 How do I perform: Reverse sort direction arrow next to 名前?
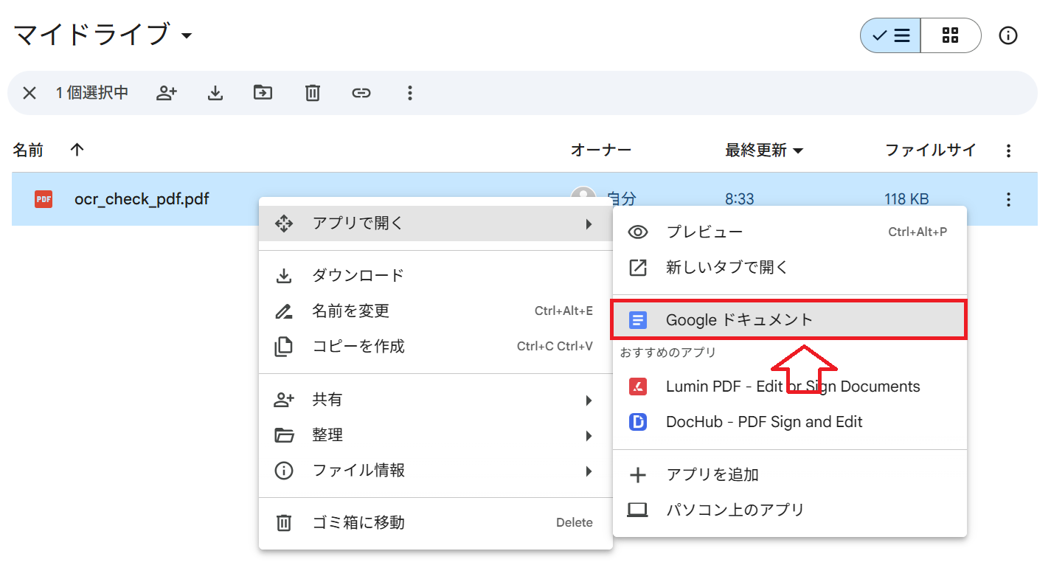point(77,150)
